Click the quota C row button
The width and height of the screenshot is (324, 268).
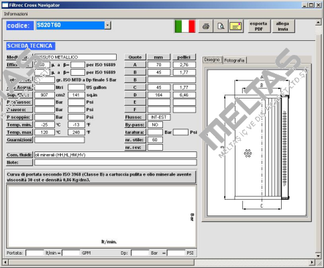point(135,87)
